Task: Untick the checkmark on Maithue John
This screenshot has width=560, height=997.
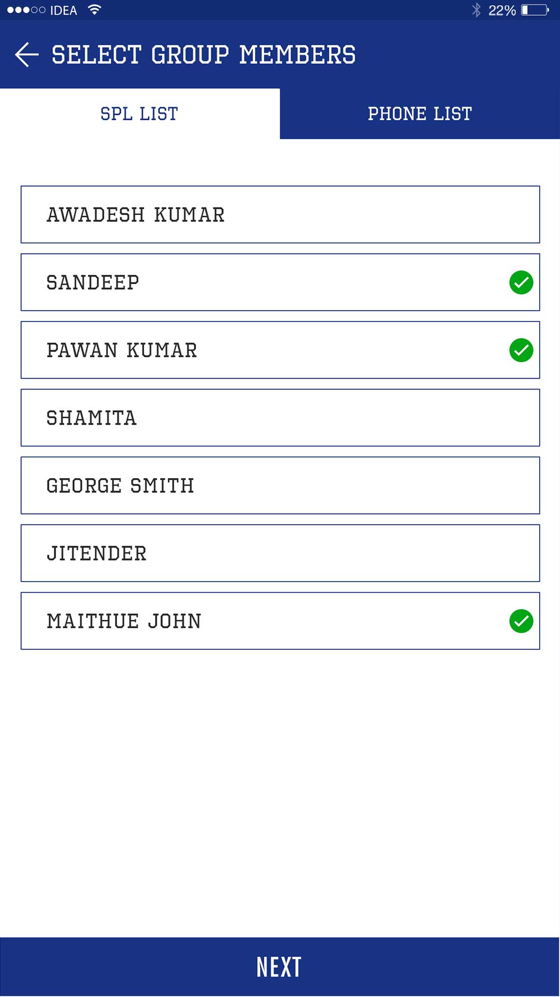Action: 521,621
